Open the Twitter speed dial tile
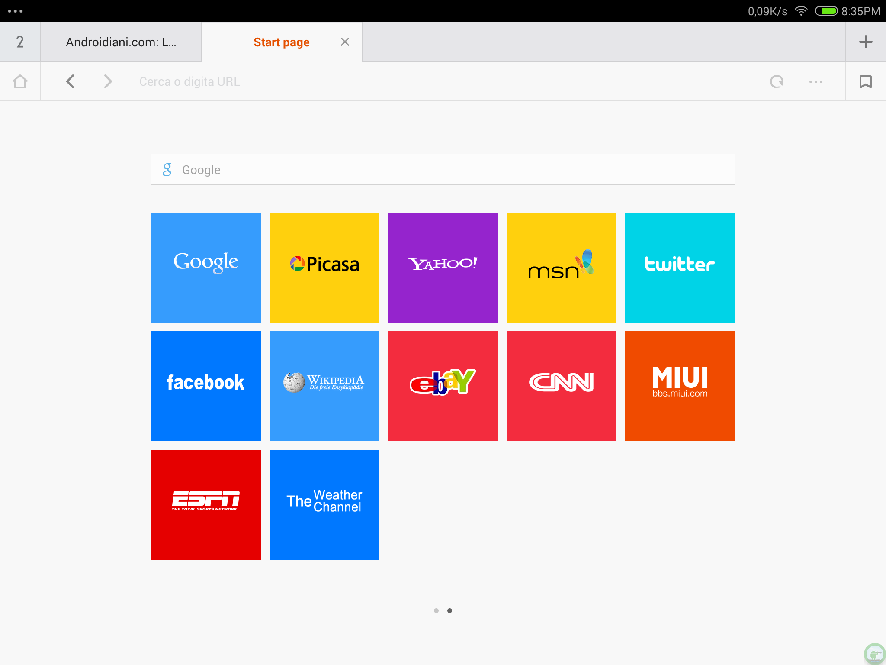This screenshot has height=665, width=886. click(x=680, y=268)
